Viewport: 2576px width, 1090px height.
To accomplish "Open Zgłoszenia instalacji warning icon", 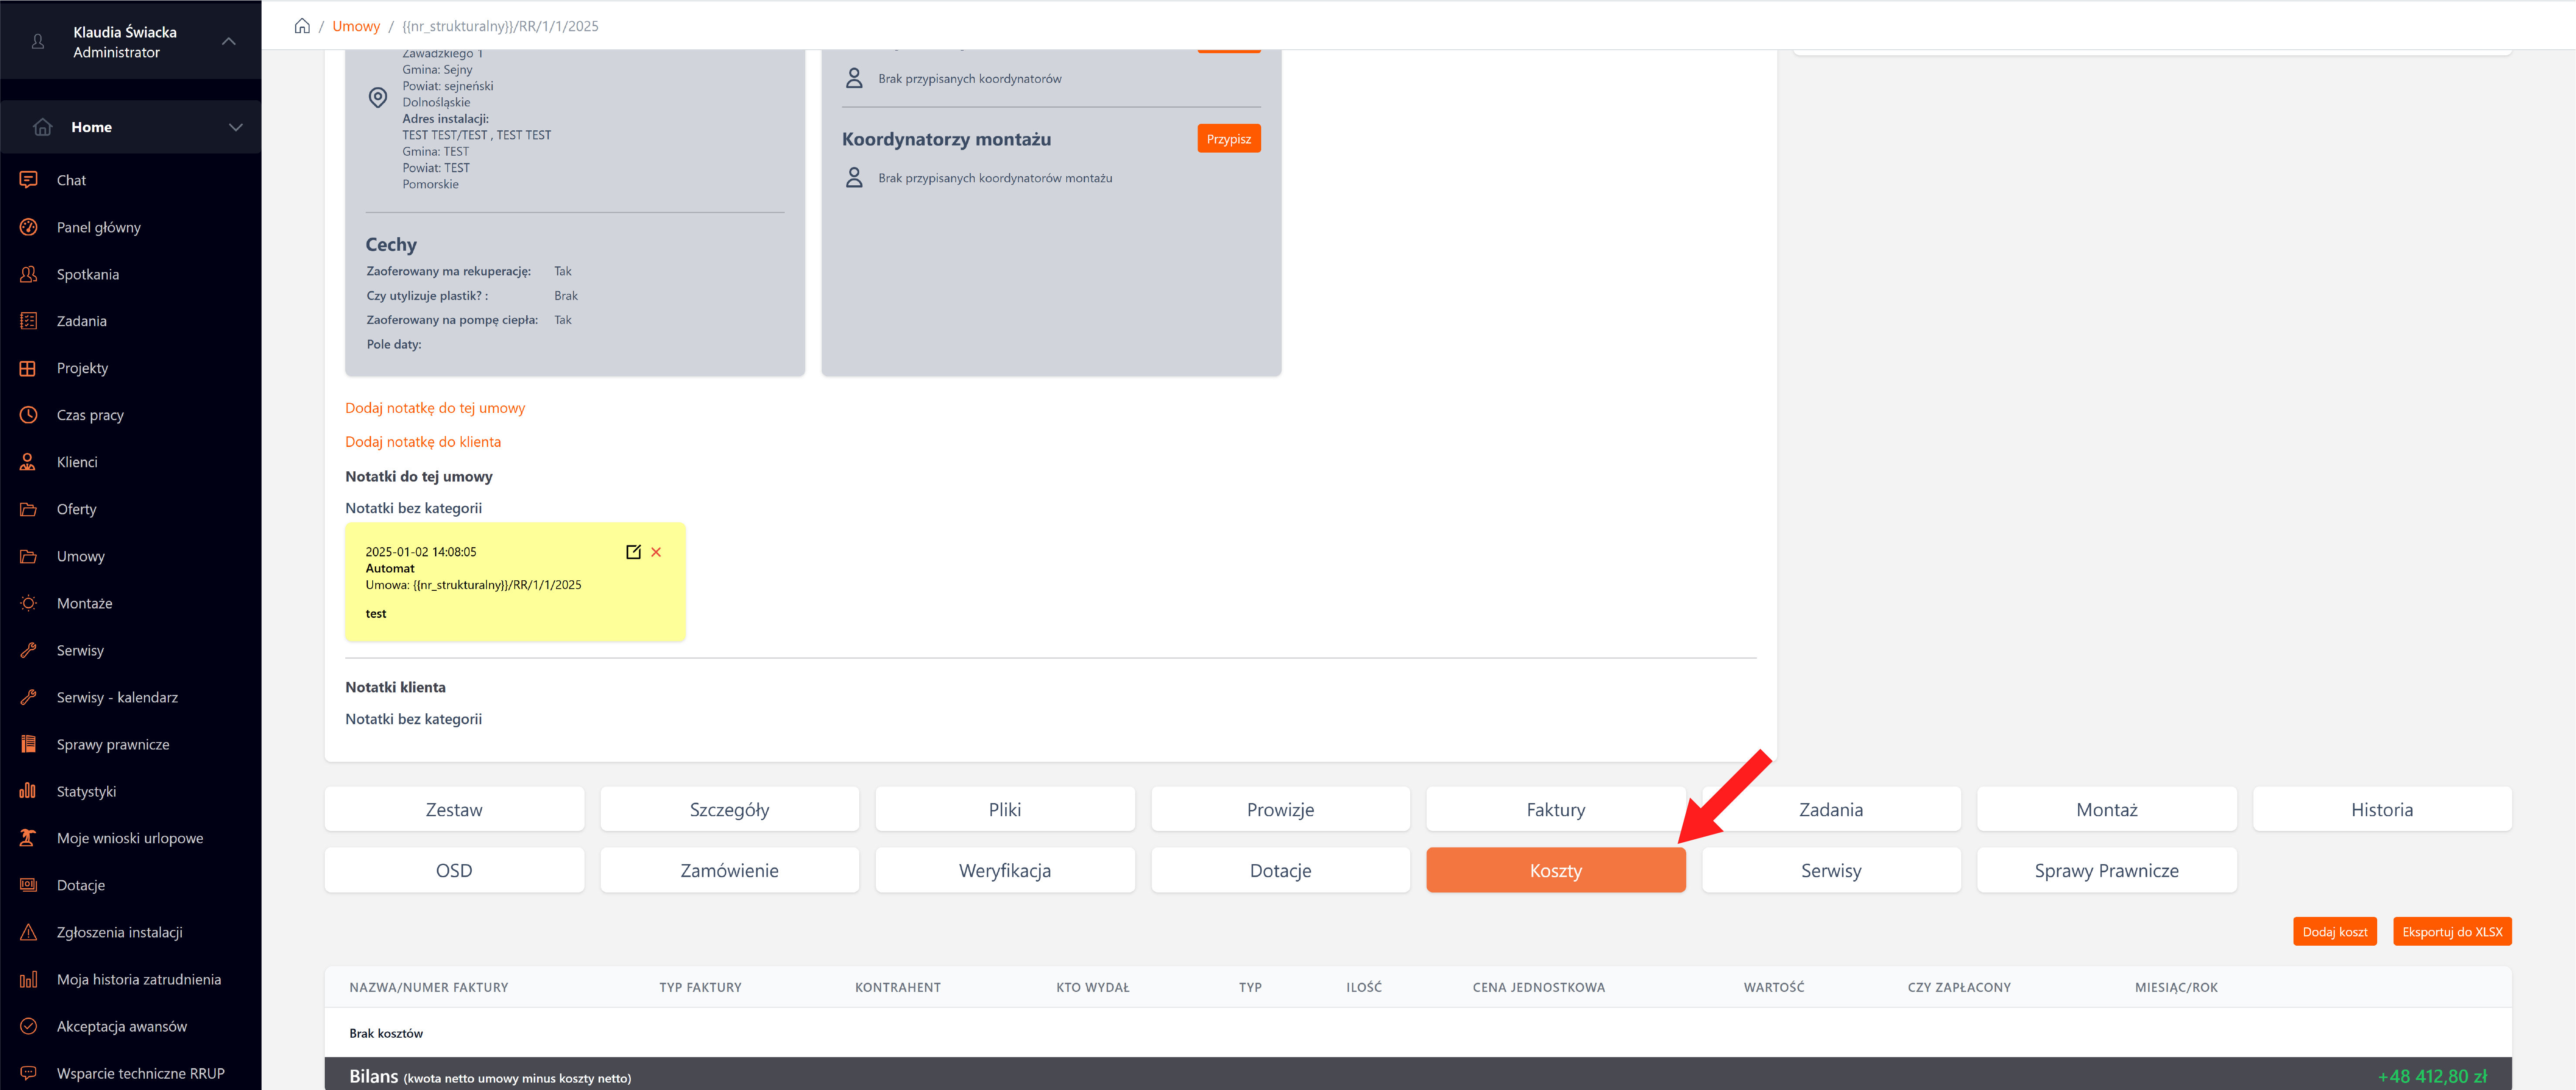I will click(28, 932).
